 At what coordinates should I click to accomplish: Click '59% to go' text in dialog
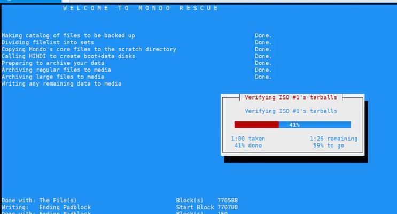click(329, 146)
